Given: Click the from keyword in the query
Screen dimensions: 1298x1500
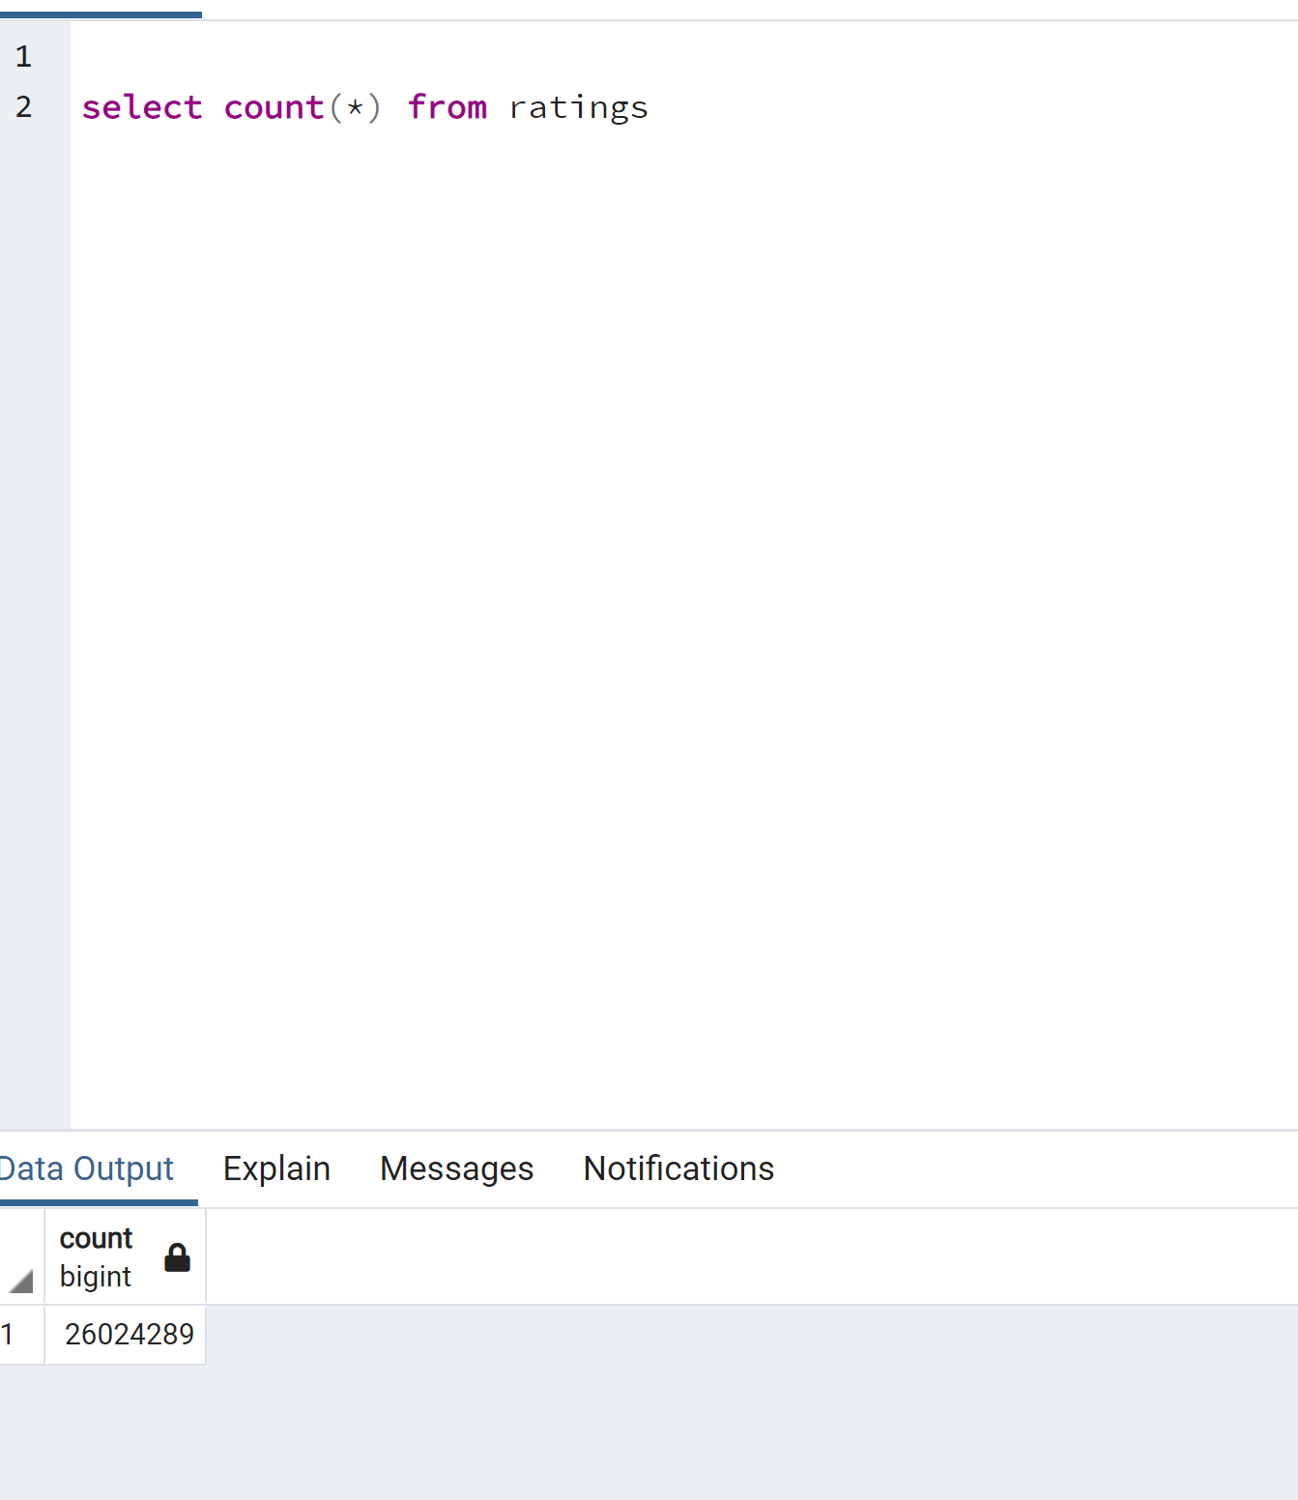Looking at the screenshot, I should (x=447, y=107).
